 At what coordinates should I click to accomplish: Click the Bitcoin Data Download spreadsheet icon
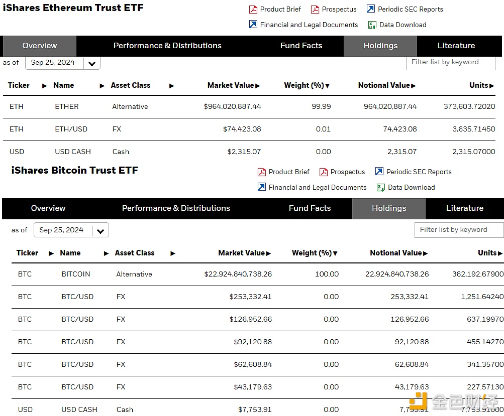click(380, 188)
